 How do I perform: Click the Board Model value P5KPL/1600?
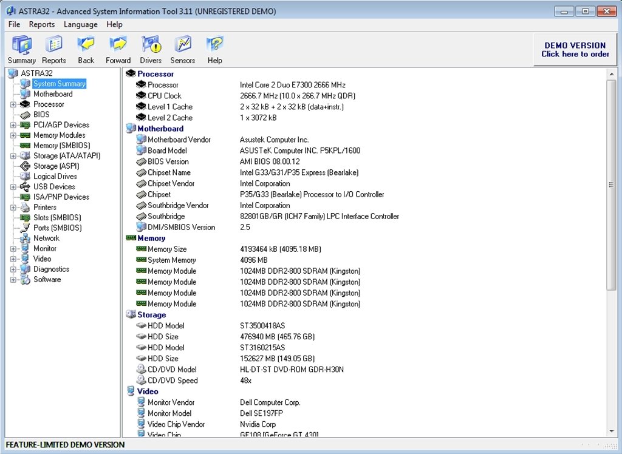(300, 151)
